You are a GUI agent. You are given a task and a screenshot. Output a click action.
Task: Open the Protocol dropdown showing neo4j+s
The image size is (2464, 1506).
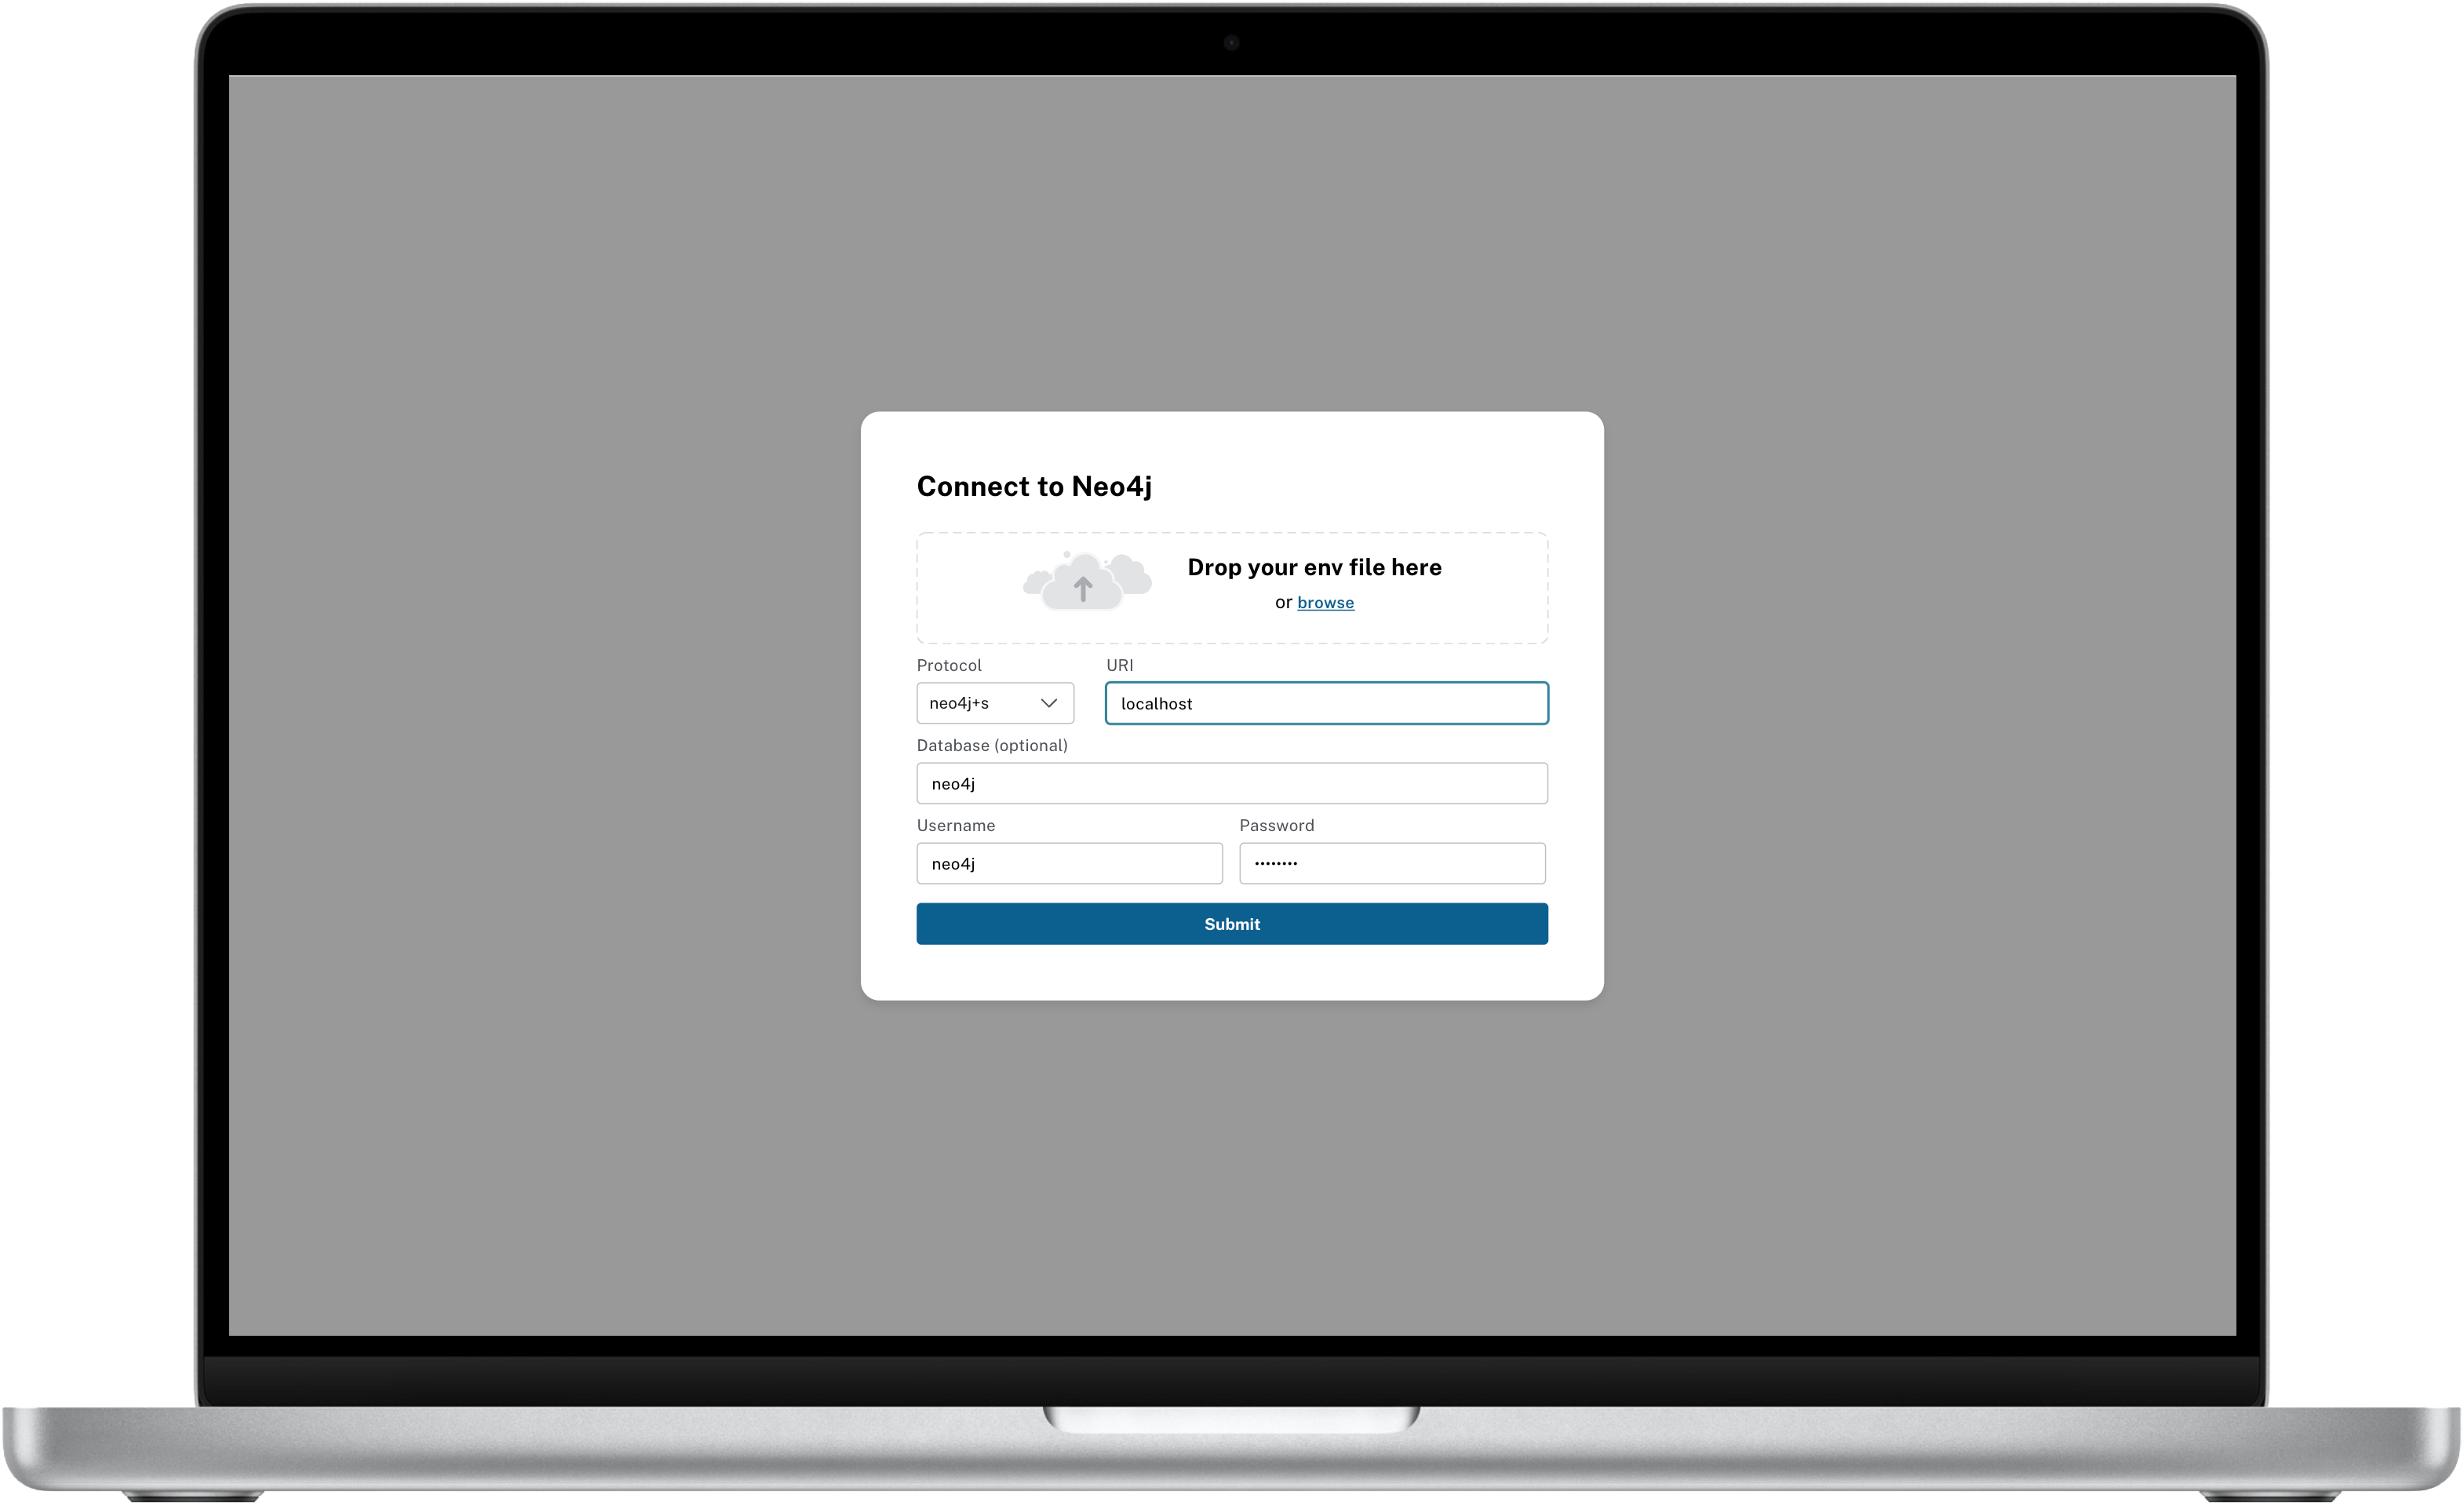995,703
